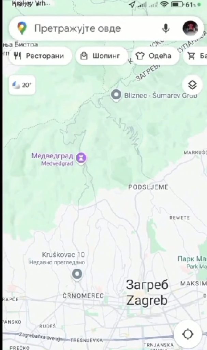Open the 20° weather widget
Image resolution: width=207 pixels, height=350 pixels.
pyautogui.click(x=22, y=85)
